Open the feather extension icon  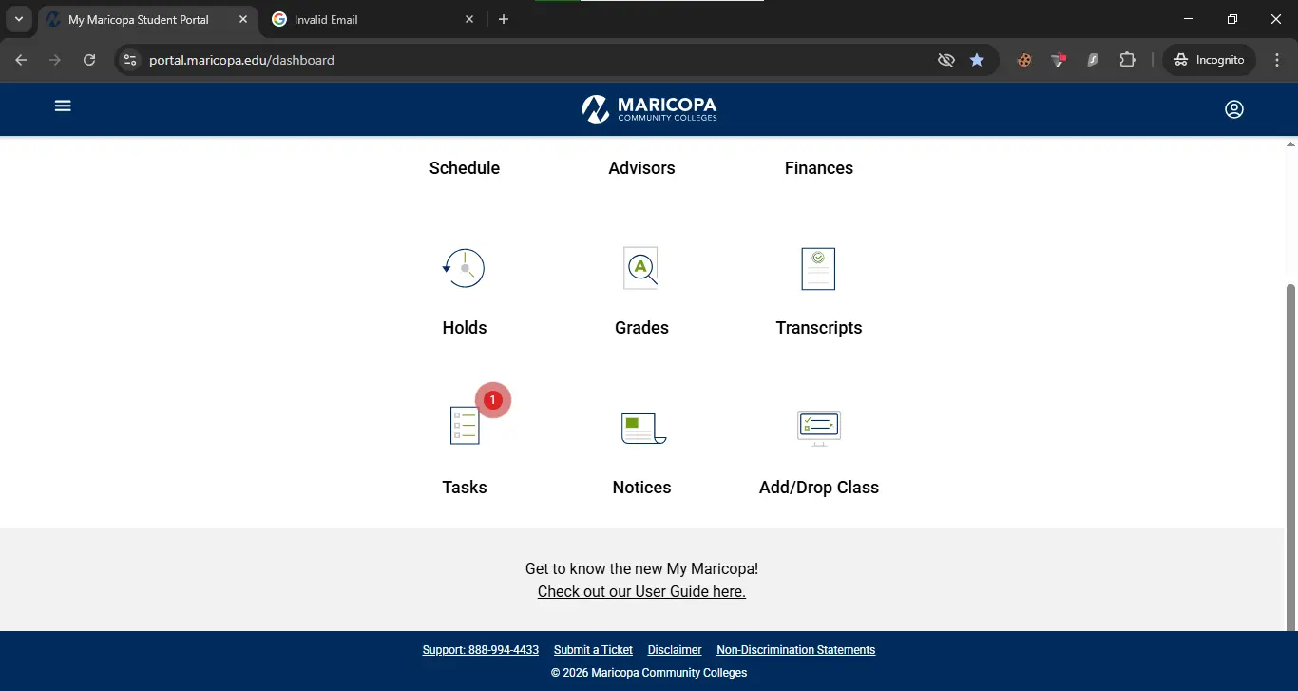point(1093,60)
